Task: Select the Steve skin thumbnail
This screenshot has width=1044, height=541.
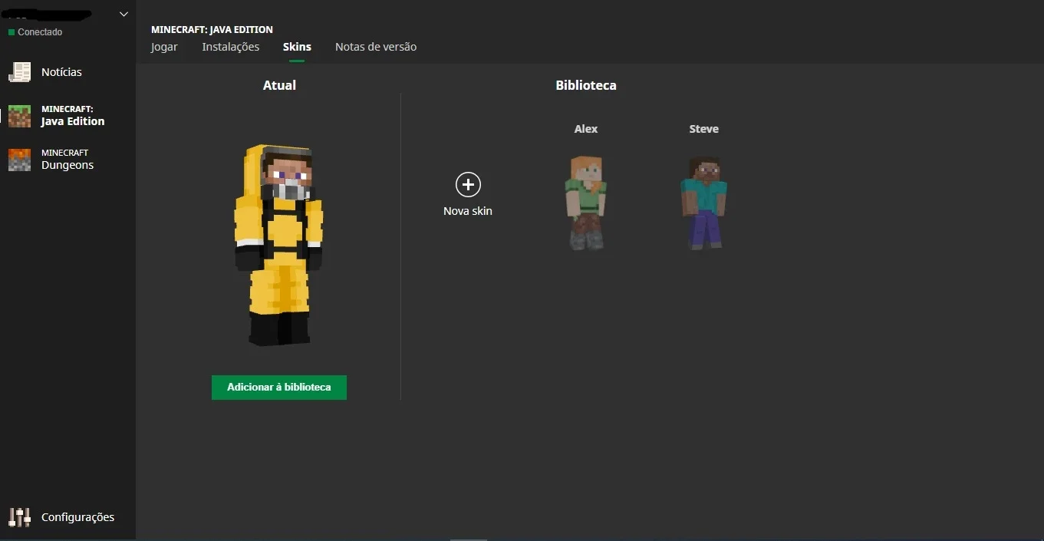Action: [x=704, y=203]
